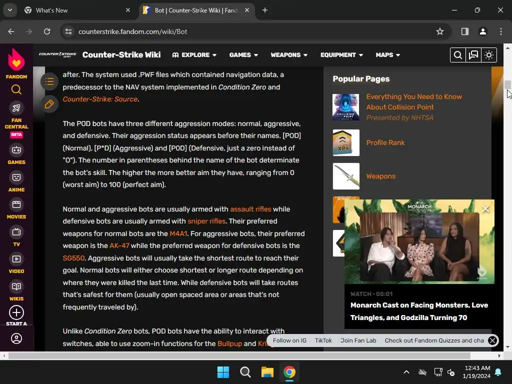The width and height of the screenshot is (512, 384).
Task: Open the Bullpup link
Action: coord(229,343)
